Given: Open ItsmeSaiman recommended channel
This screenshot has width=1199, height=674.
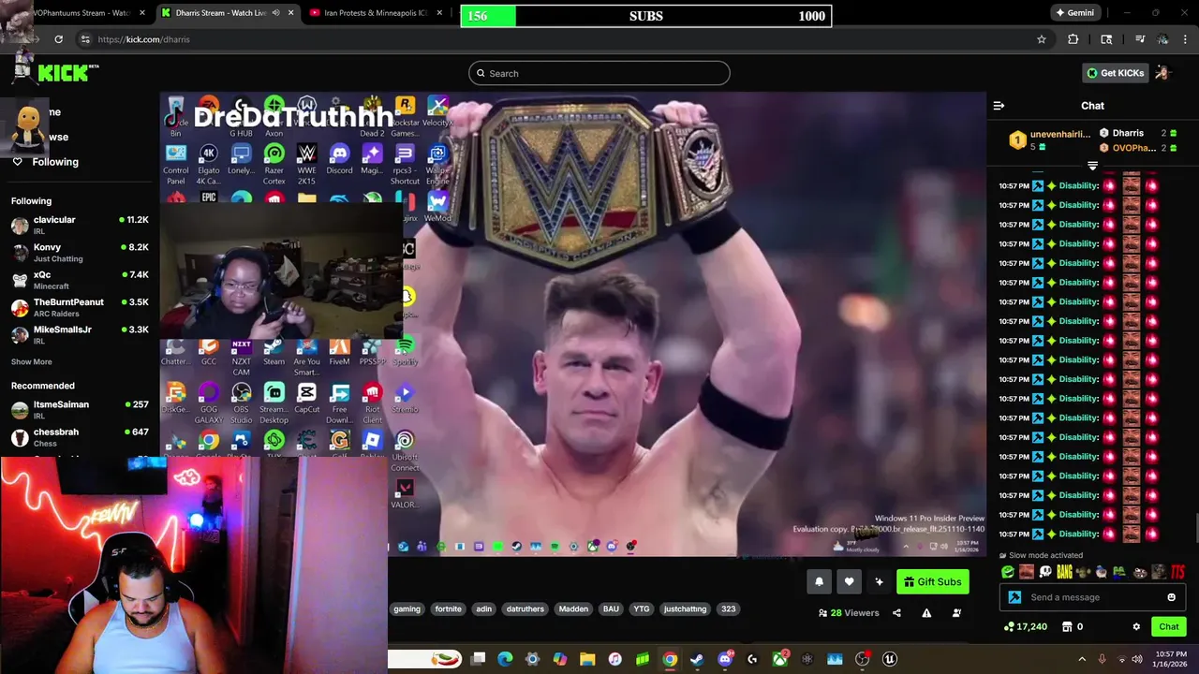Looking at the screenshot, I should click(81, 409).
